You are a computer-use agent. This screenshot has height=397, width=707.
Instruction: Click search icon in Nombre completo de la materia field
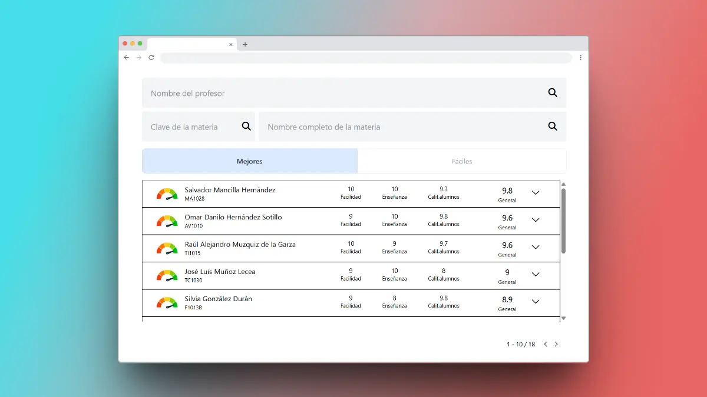coord(553,126)
